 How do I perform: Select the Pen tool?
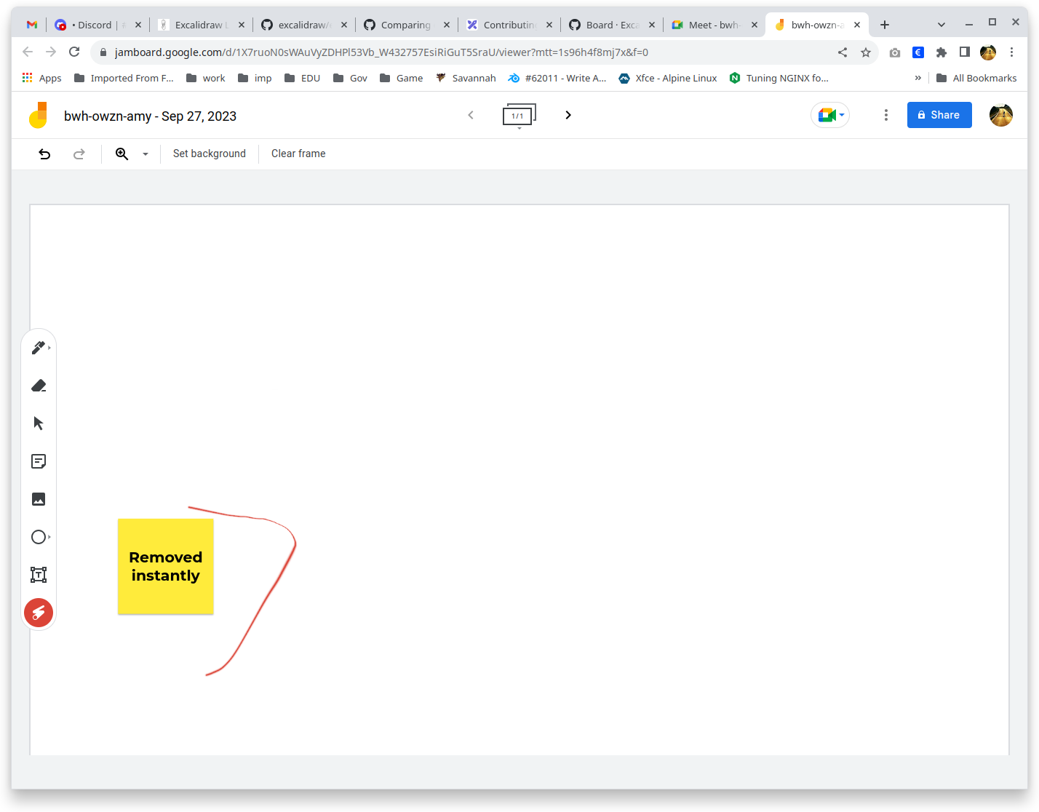[38, 347]
